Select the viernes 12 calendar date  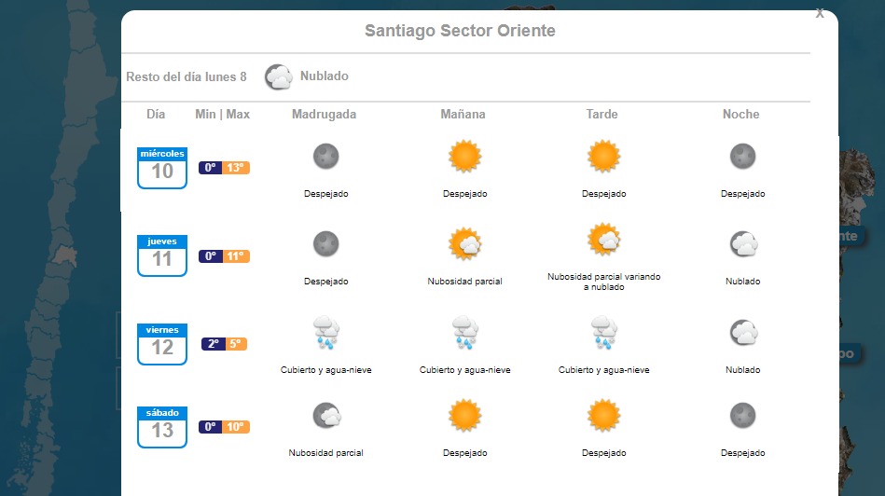click(162, 344)
